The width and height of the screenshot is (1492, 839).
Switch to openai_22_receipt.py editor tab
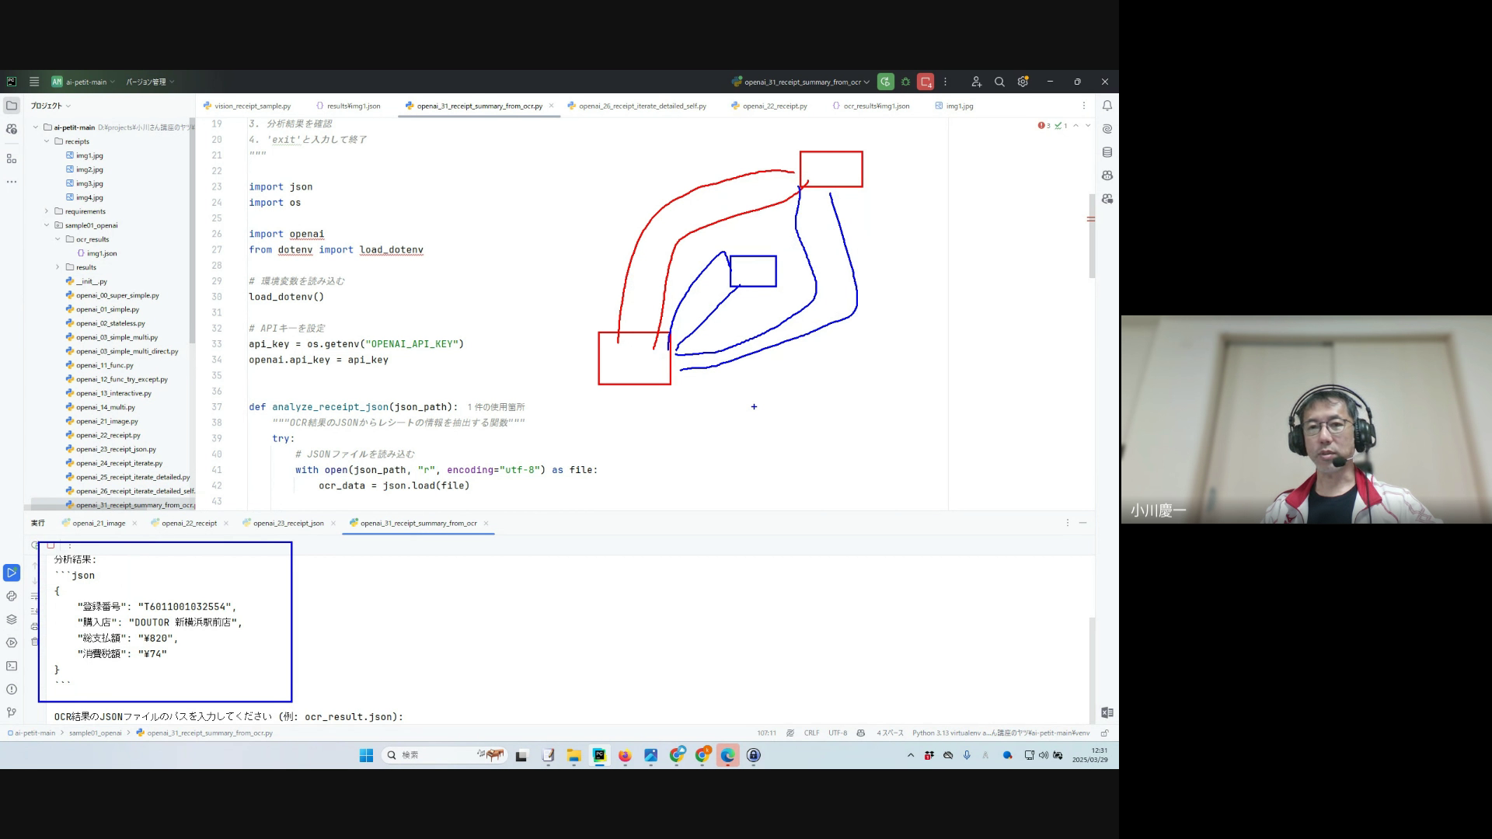click(x=774, y=106)
